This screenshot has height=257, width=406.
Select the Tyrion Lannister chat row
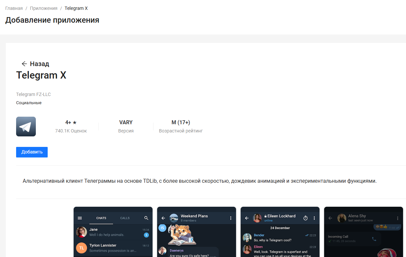tap(113, 248)
